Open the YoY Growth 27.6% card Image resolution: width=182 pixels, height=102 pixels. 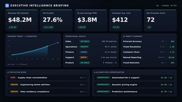click(56, 20)
